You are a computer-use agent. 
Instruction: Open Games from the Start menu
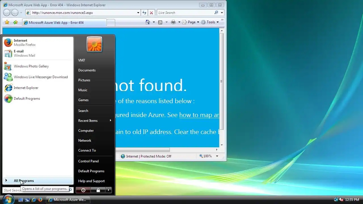pos(94,100)
